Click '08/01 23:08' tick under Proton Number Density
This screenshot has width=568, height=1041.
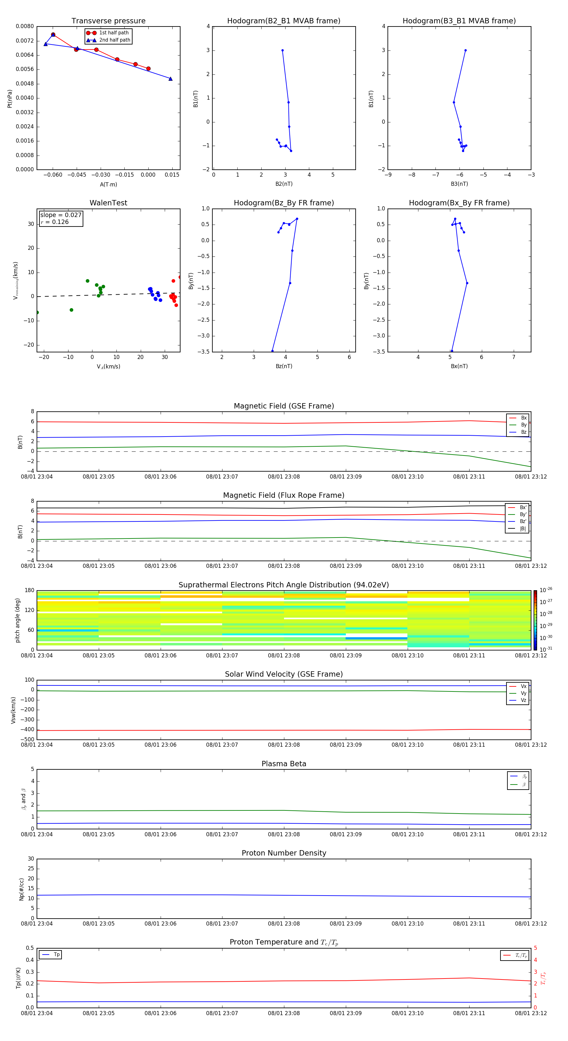pos(284,923)
